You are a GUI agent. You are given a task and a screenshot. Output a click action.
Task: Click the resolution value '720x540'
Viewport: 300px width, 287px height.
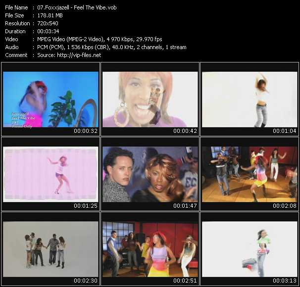coord(48,23)
